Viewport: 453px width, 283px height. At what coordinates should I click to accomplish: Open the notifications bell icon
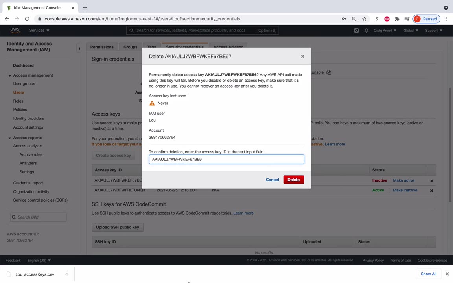coord(366,30)
